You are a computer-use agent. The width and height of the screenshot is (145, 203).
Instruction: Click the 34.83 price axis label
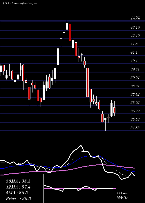135,128
